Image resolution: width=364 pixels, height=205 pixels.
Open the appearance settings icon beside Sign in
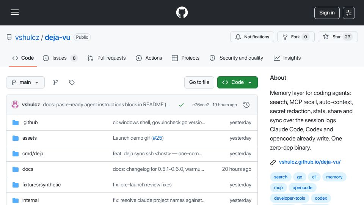pyautogui.click(x=349, y=13)
